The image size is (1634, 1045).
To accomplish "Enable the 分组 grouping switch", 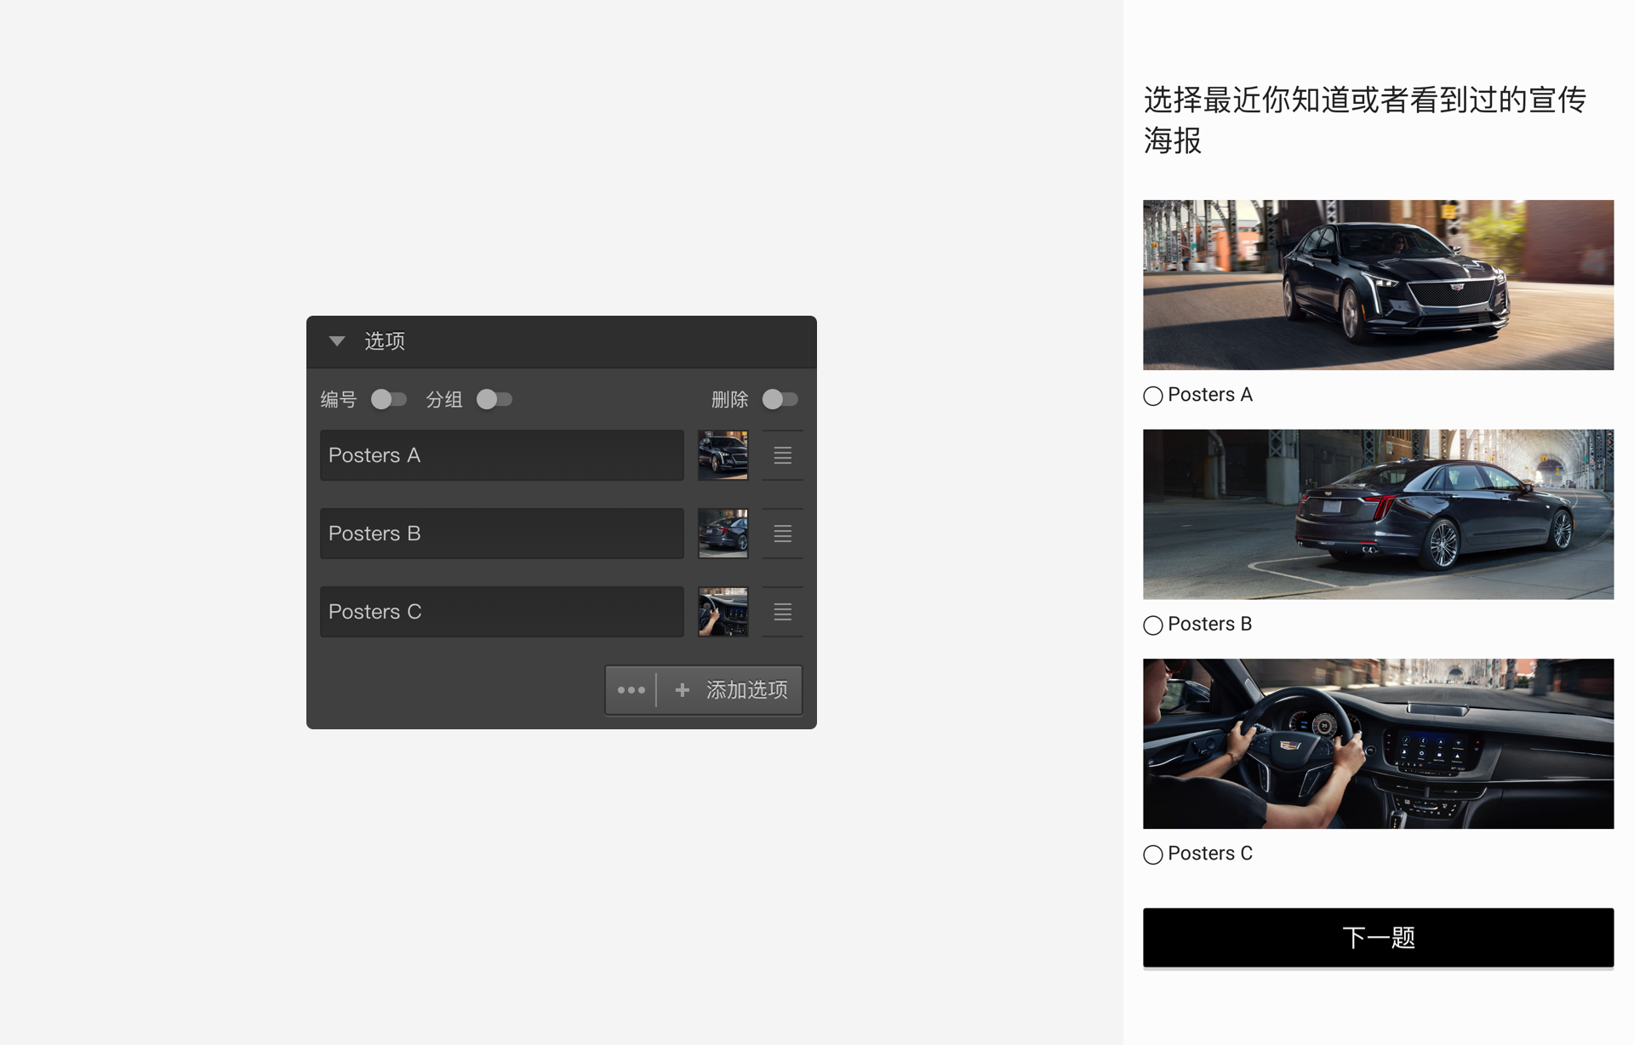I will coord(494,399).
